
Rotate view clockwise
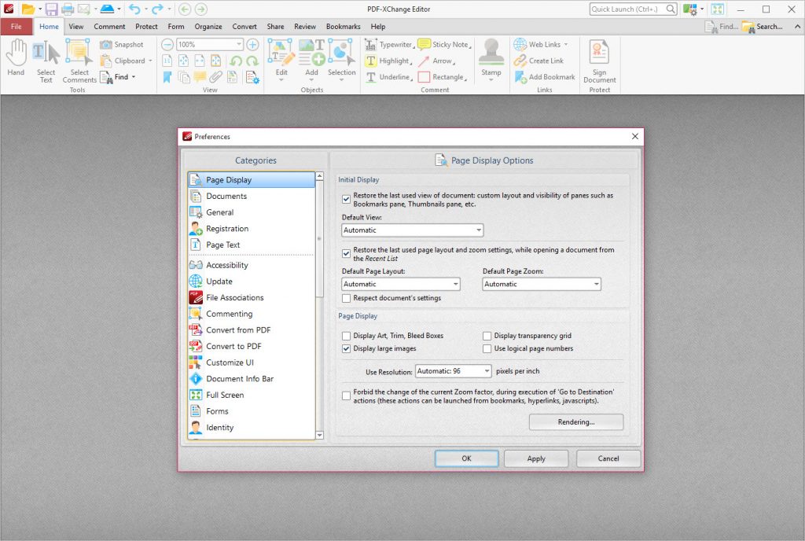coord(252,61)
